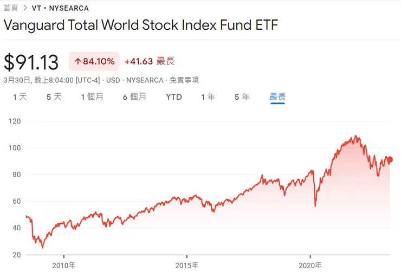The image size is (401, 278).
Task: Click the Vanguard Total World Stock title
Action: coord(141,25)
